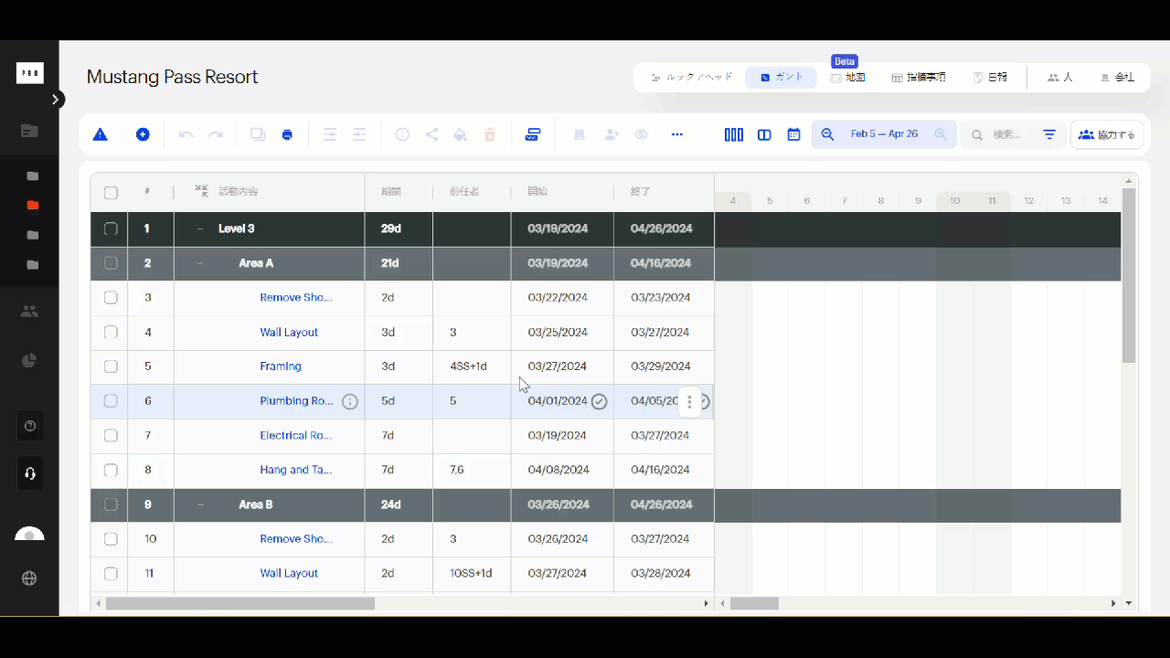This screenshot has height=658, width=1170.
Task: Check the row 4 Wall Layout checkbox
Action: (111, 332)
